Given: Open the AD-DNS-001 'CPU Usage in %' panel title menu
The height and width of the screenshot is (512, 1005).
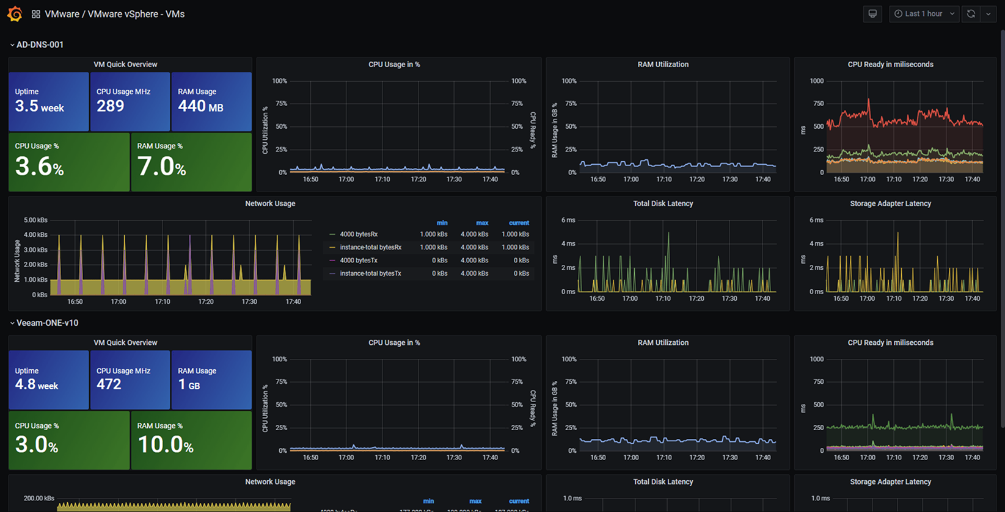Looking at the screenshot, I should pos(394,64).
